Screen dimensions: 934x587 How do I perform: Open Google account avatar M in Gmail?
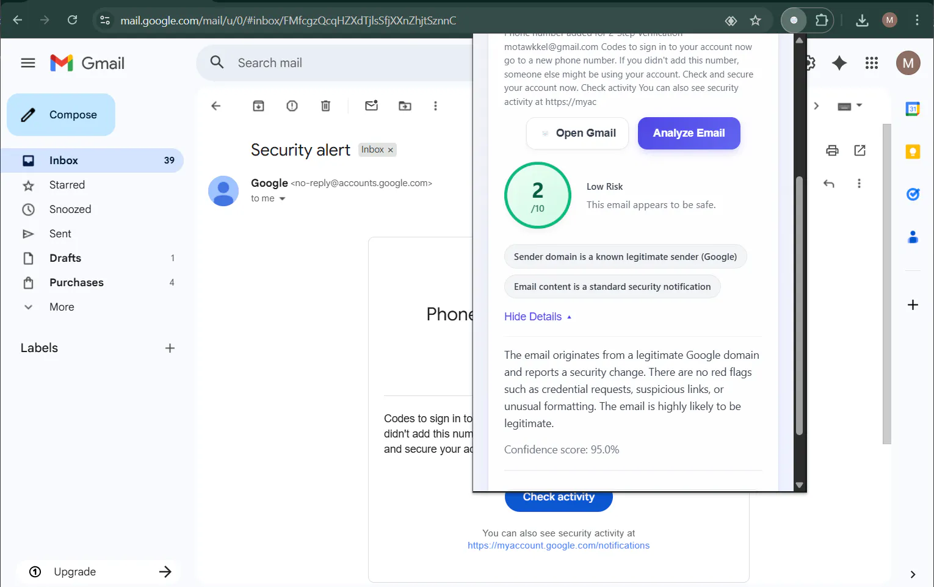[x=908, y=63]
